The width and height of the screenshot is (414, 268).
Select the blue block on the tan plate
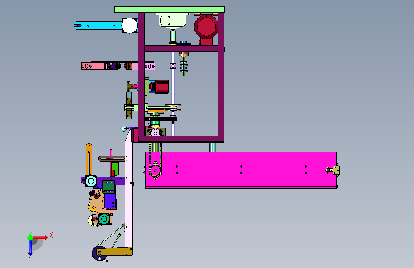109,200
